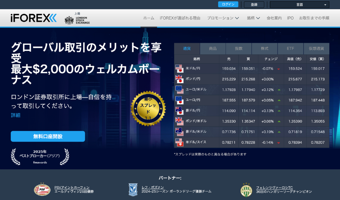Open the 言語 language dropdown
340x200 pixels.
pos(300,4)
